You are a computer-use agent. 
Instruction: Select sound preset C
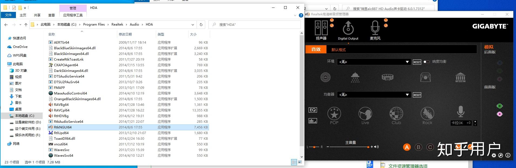430,147
